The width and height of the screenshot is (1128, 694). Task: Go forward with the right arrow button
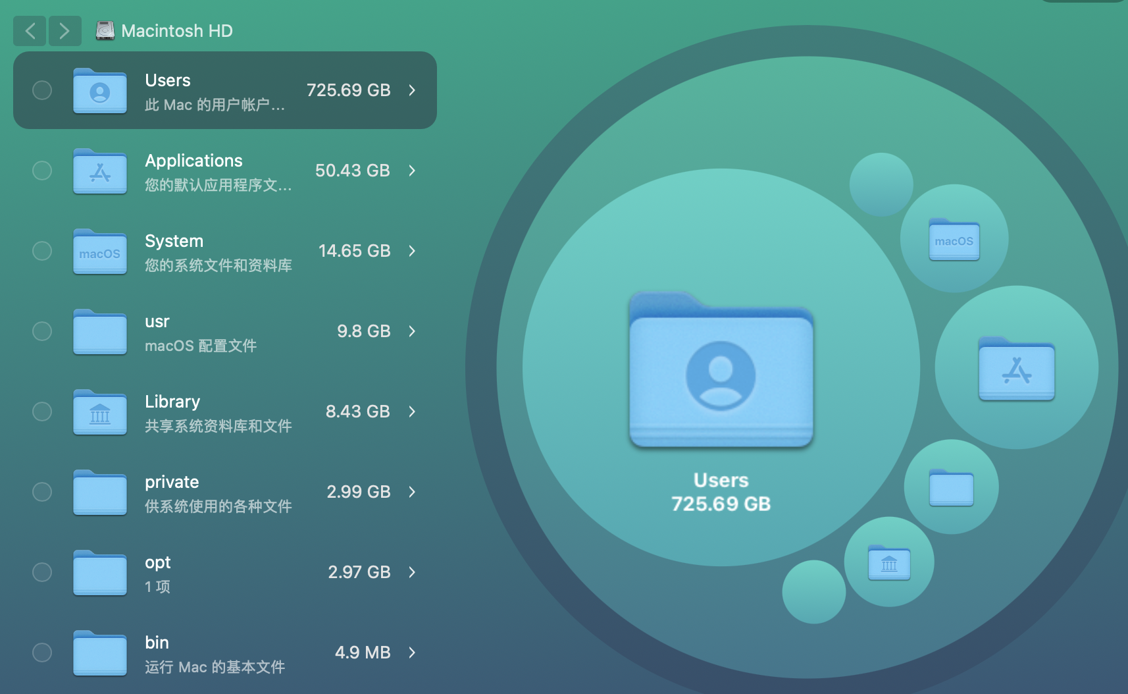[64, 31]
